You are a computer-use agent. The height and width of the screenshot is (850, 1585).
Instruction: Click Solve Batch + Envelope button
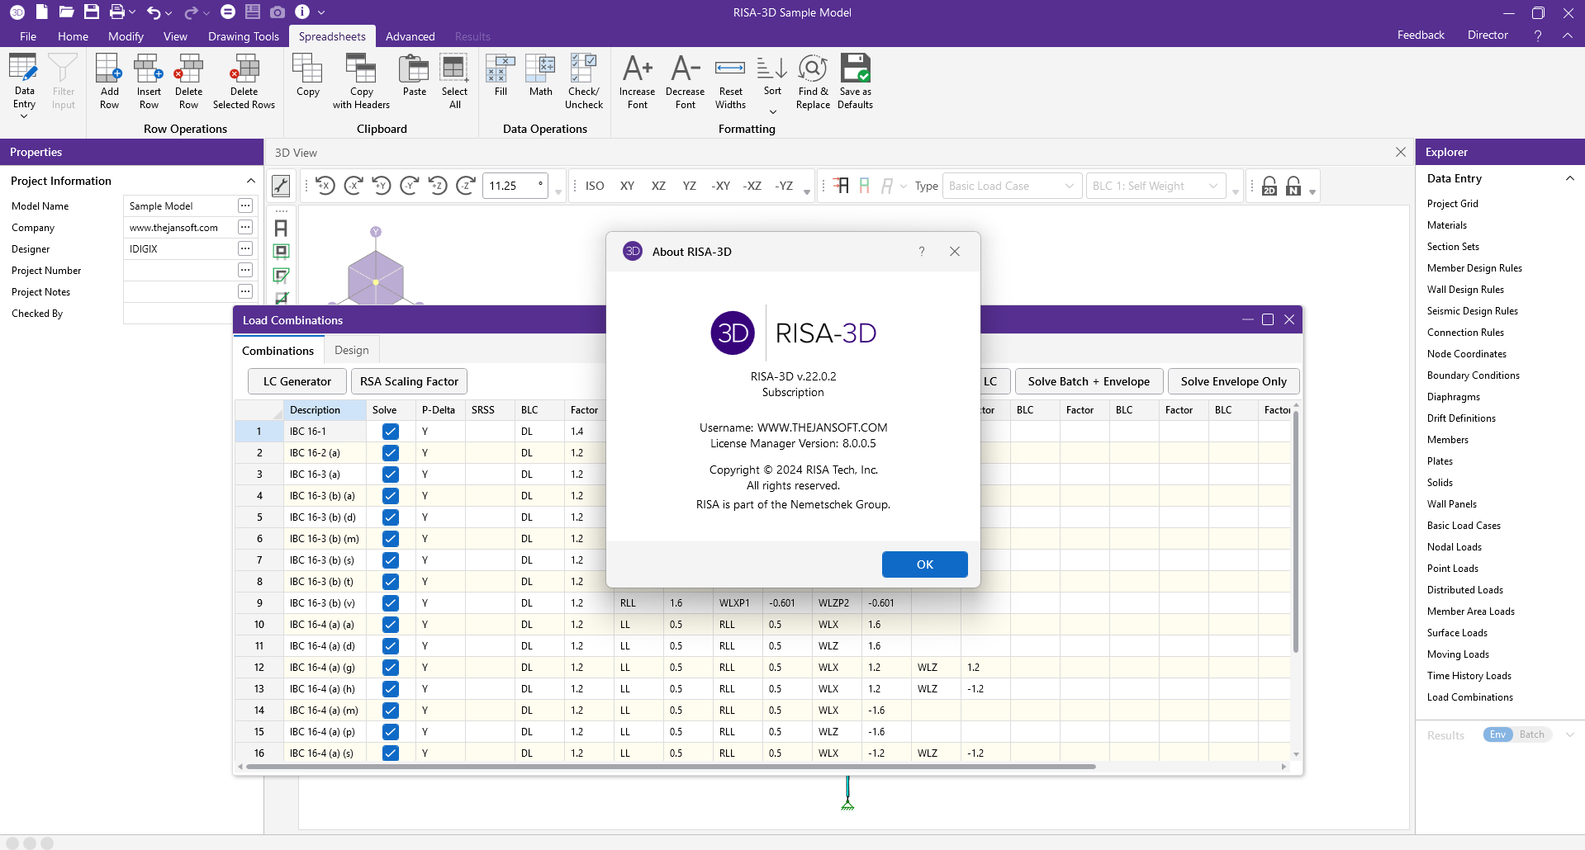coord(1089,381)
